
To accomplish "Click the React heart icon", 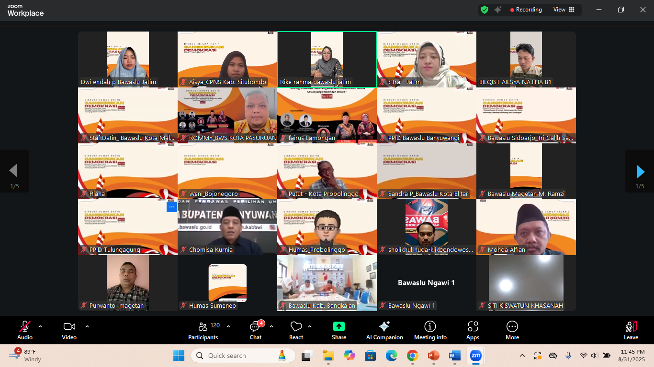I will 296,330.
